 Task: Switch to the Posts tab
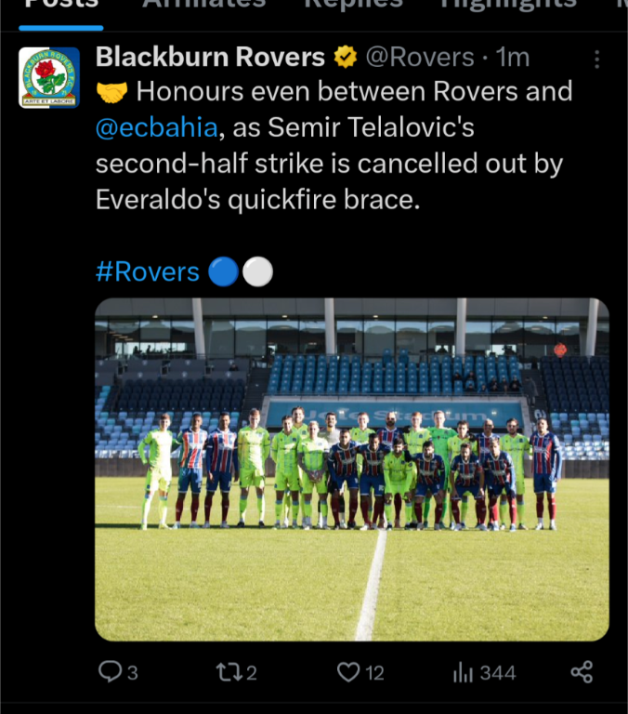click(61, 4)
